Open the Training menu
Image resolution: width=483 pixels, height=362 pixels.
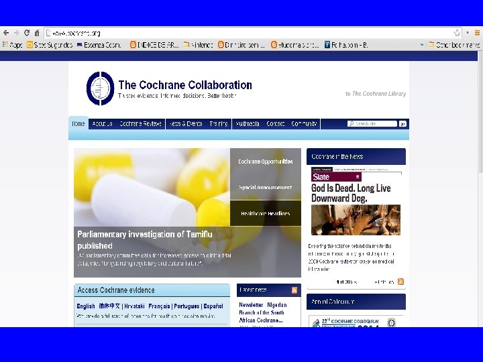pos(219,124)
